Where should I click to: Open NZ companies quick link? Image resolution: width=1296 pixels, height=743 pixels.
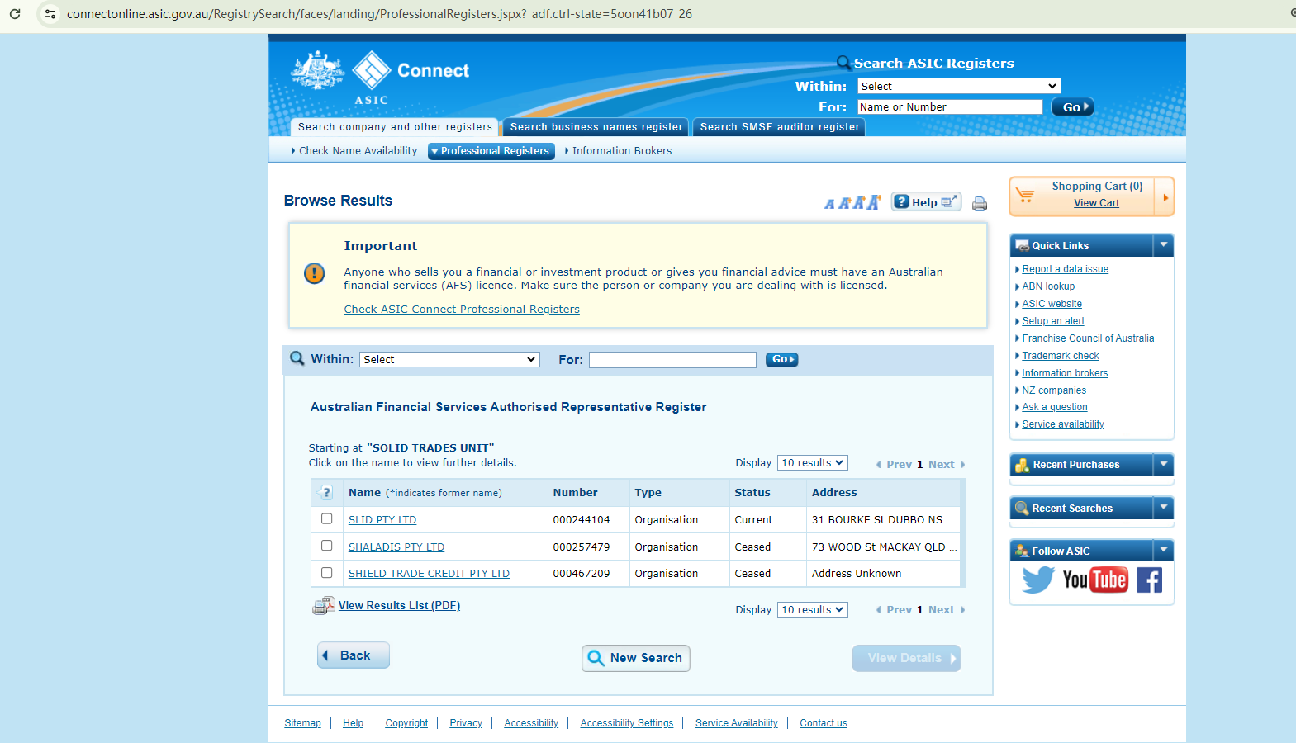tap(1054, 390)
